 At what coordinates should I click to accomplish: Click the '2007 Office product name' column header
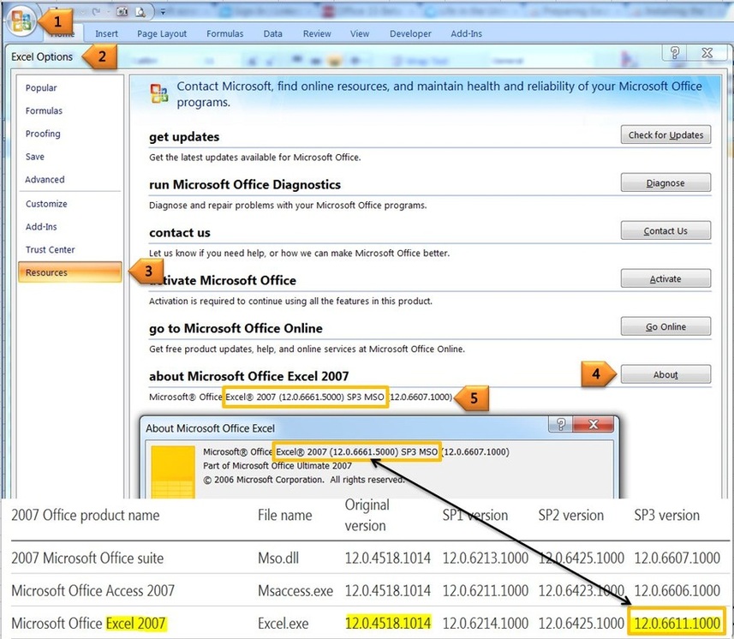(85, 516)
